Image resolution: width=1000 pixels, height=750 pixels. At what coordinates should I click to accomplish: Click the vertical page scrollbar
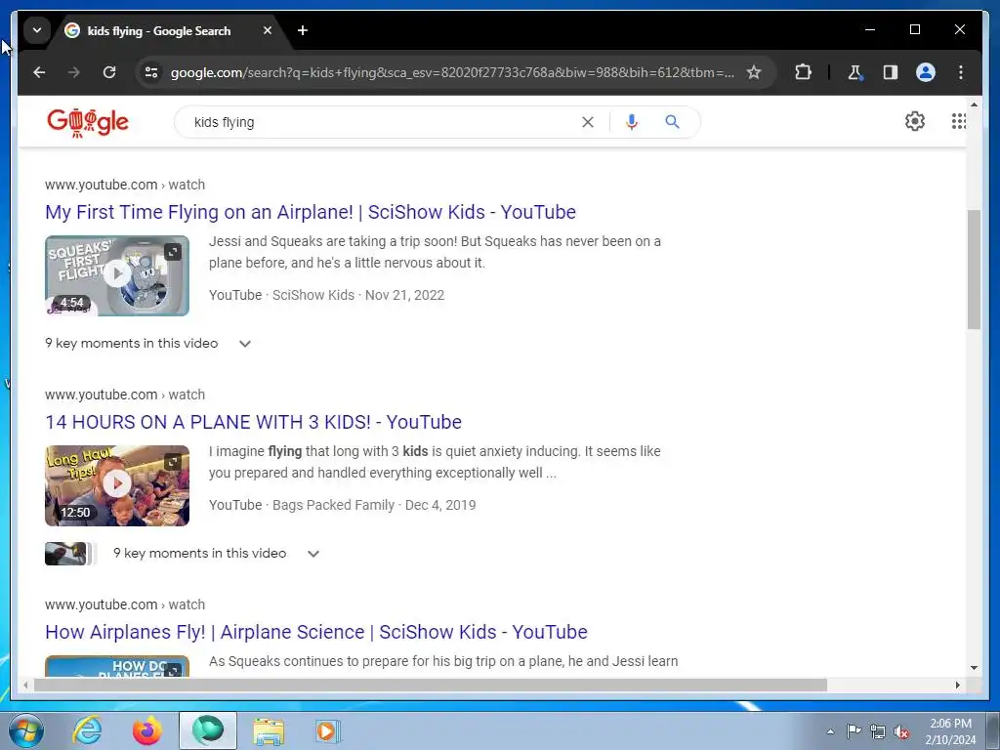click(974, 270)
